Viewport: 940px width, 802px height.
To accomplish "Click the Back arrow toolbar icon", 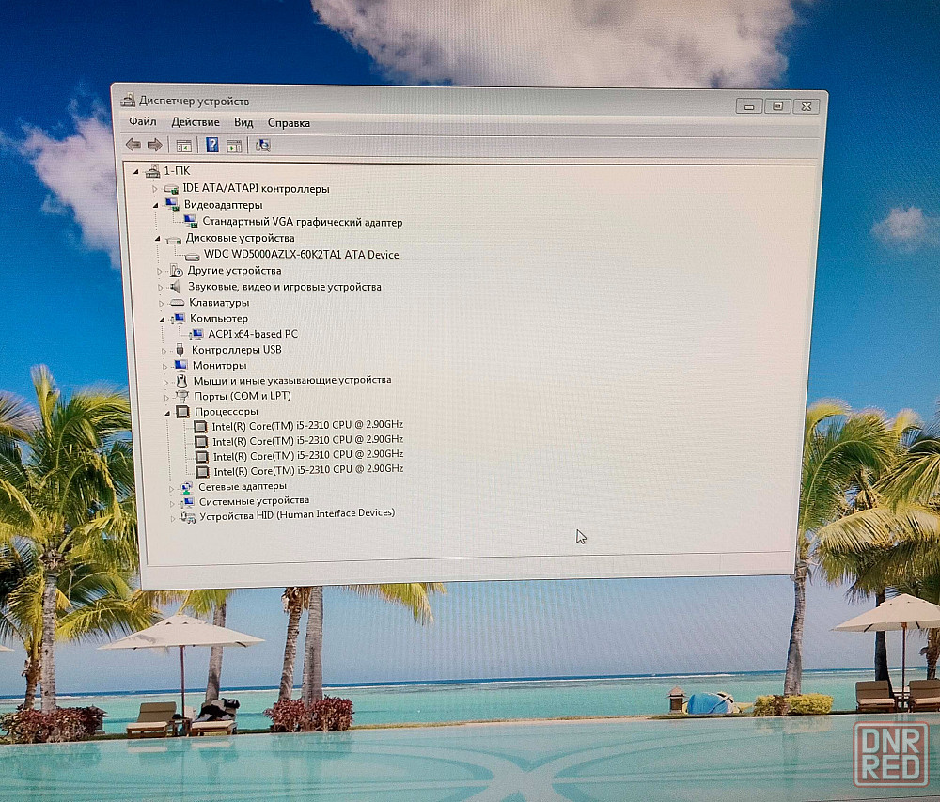I will point(133,145).
